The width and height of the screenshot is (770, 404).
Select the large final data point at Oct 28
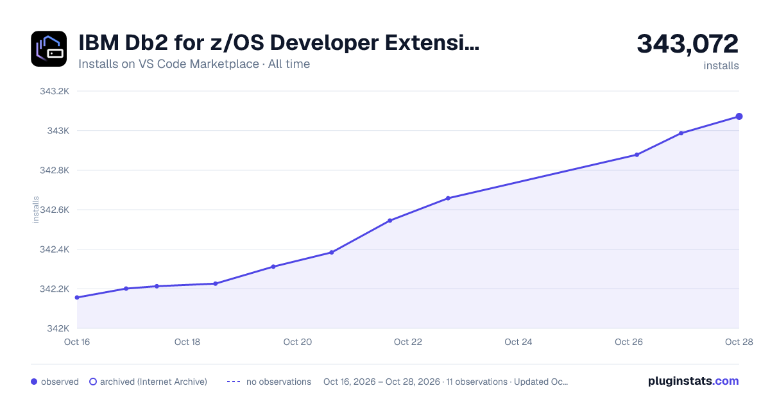(739, 116)
